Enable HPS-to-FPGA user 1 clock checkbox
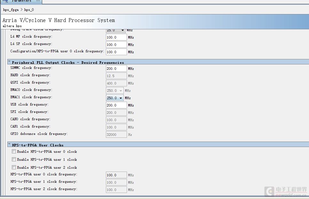This screenshot has height=199, width=309. (x=14, y=159)
